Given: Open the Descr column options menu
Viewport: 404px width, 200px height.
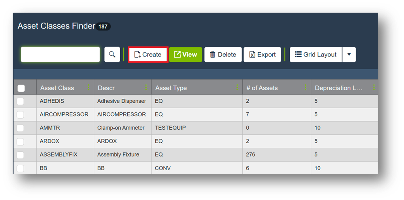Looking at the screenshot, I should (146, 88).
